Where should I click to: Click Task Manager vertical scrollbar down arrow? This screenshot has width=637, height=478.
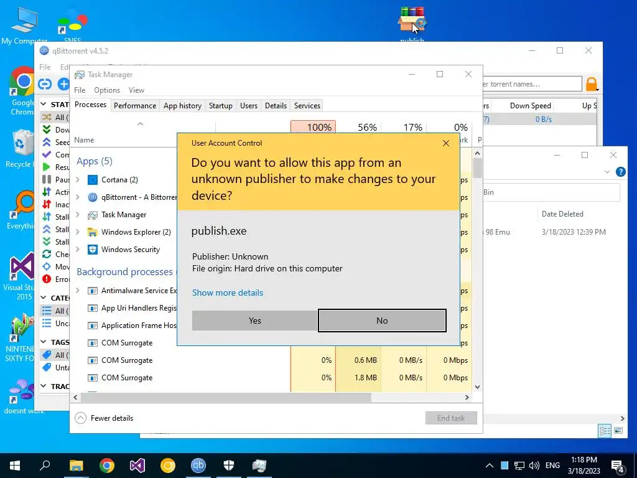(477, 387)
